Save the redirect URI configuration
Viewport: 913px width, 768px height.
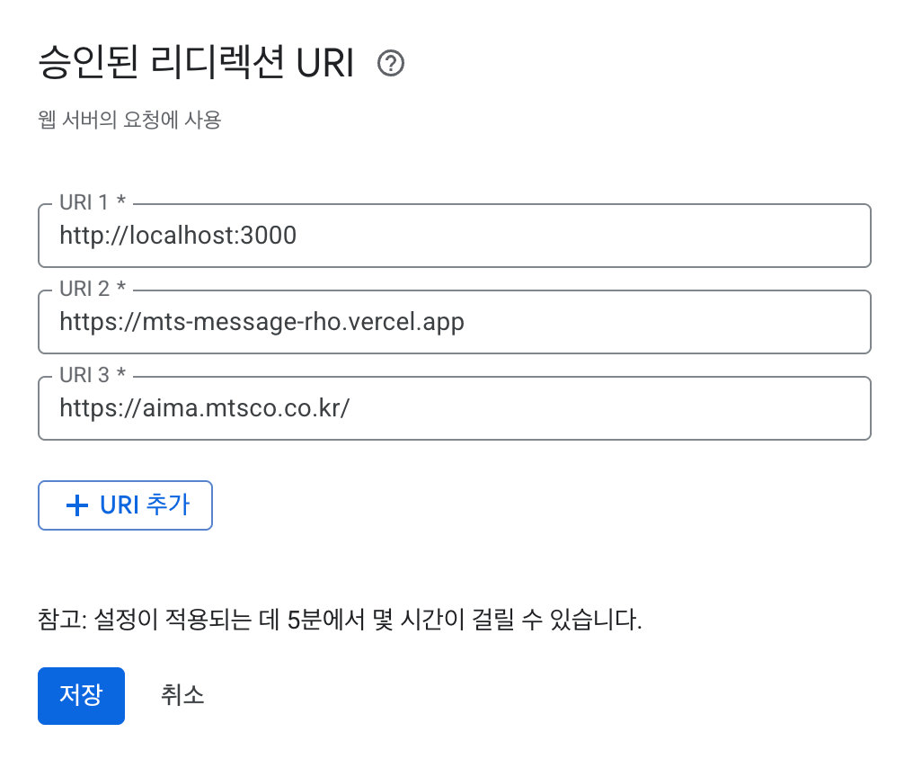point(81,695)
